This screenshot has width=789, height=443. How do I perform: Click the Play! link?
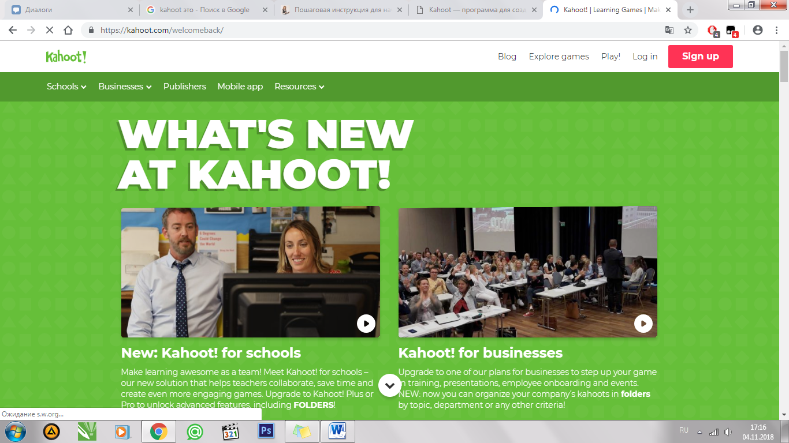pos(611,57)
